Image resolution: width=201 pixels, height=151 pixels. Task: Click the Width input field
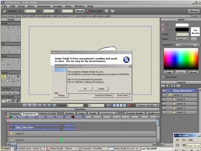tap(182, 34)
